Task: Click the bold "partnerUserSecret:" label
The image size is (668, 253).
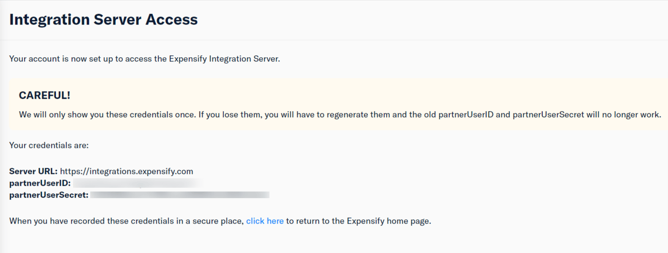Action: tap(49, 195)
